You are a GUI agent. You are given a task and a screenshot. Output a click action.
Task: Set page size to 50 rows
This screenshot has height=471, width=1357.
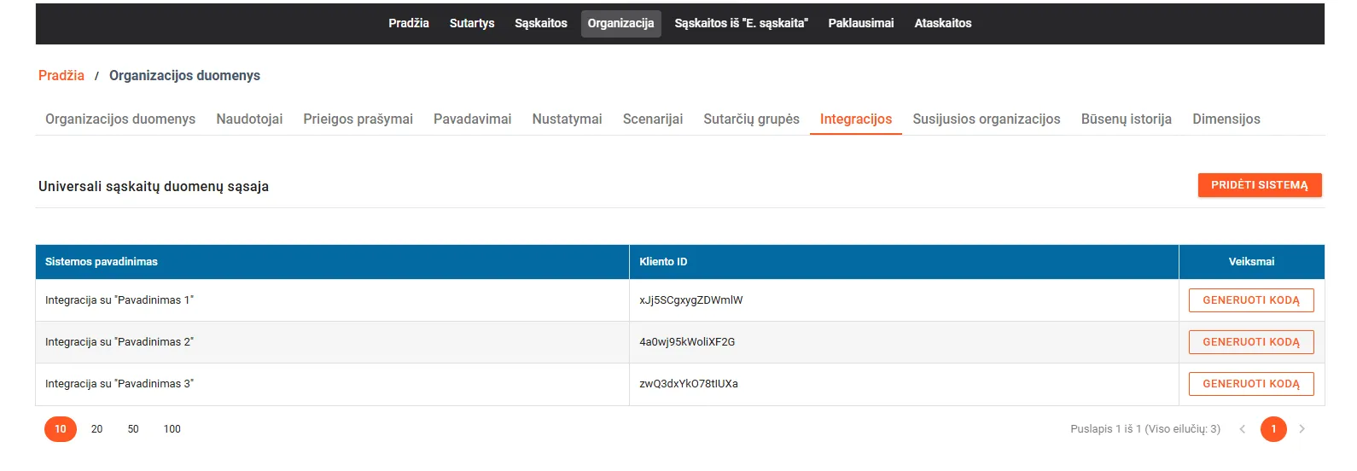pyautogui.click(x=133, y=429)
